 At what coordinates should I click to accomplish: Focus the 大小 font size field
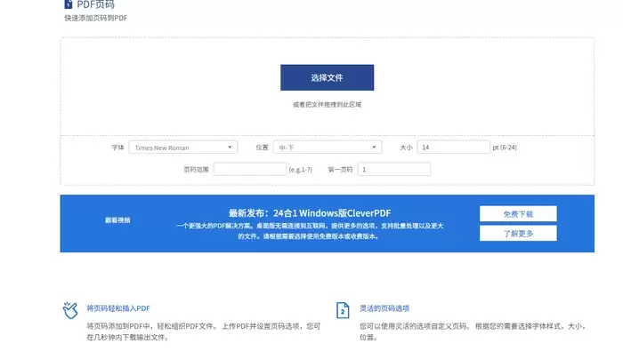coord(453,148)
